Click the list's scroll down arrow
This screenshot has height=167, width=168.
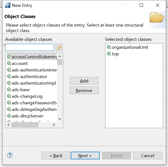click(x=60, y=119)
